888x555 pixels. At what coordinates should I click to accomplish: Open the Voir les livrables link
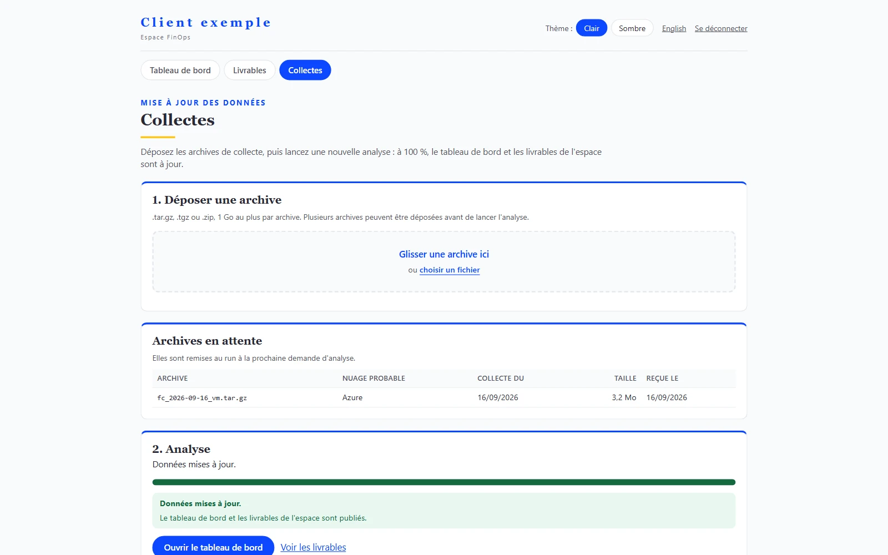(313, 547)
